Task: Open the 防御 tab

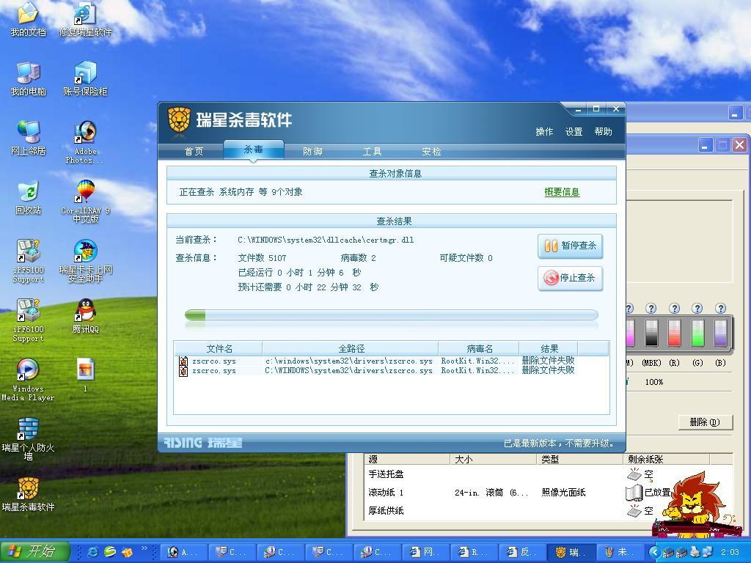Action: click(312, 151)
